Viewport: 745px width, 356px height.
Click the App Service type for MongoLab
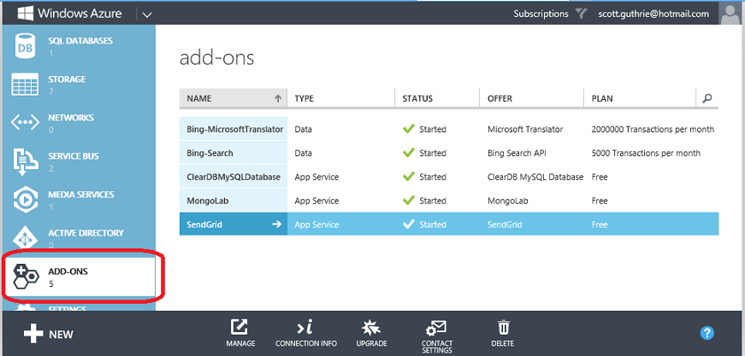316,201
